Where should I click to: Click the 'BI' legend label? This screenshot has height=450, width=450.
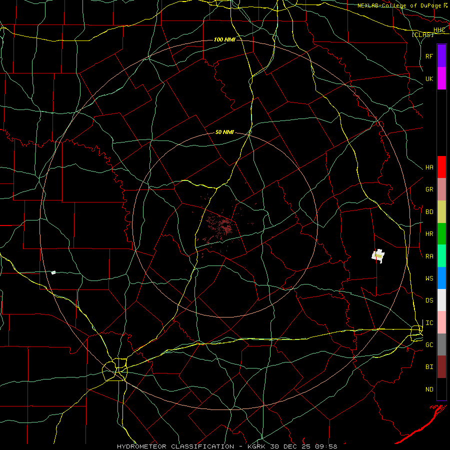(x=429, y=367)
